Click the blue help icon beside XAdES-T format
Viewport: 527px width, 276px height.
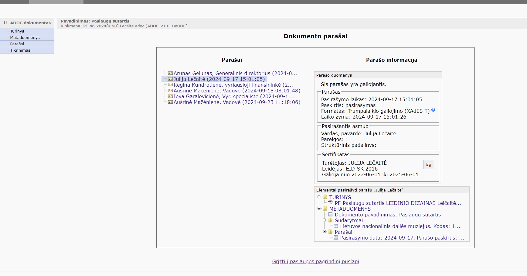[x=433, y=110]
